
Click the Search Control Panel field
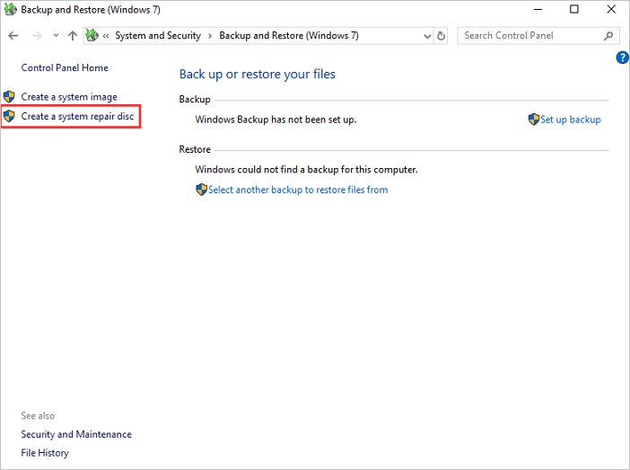click(x=529, y=36)
